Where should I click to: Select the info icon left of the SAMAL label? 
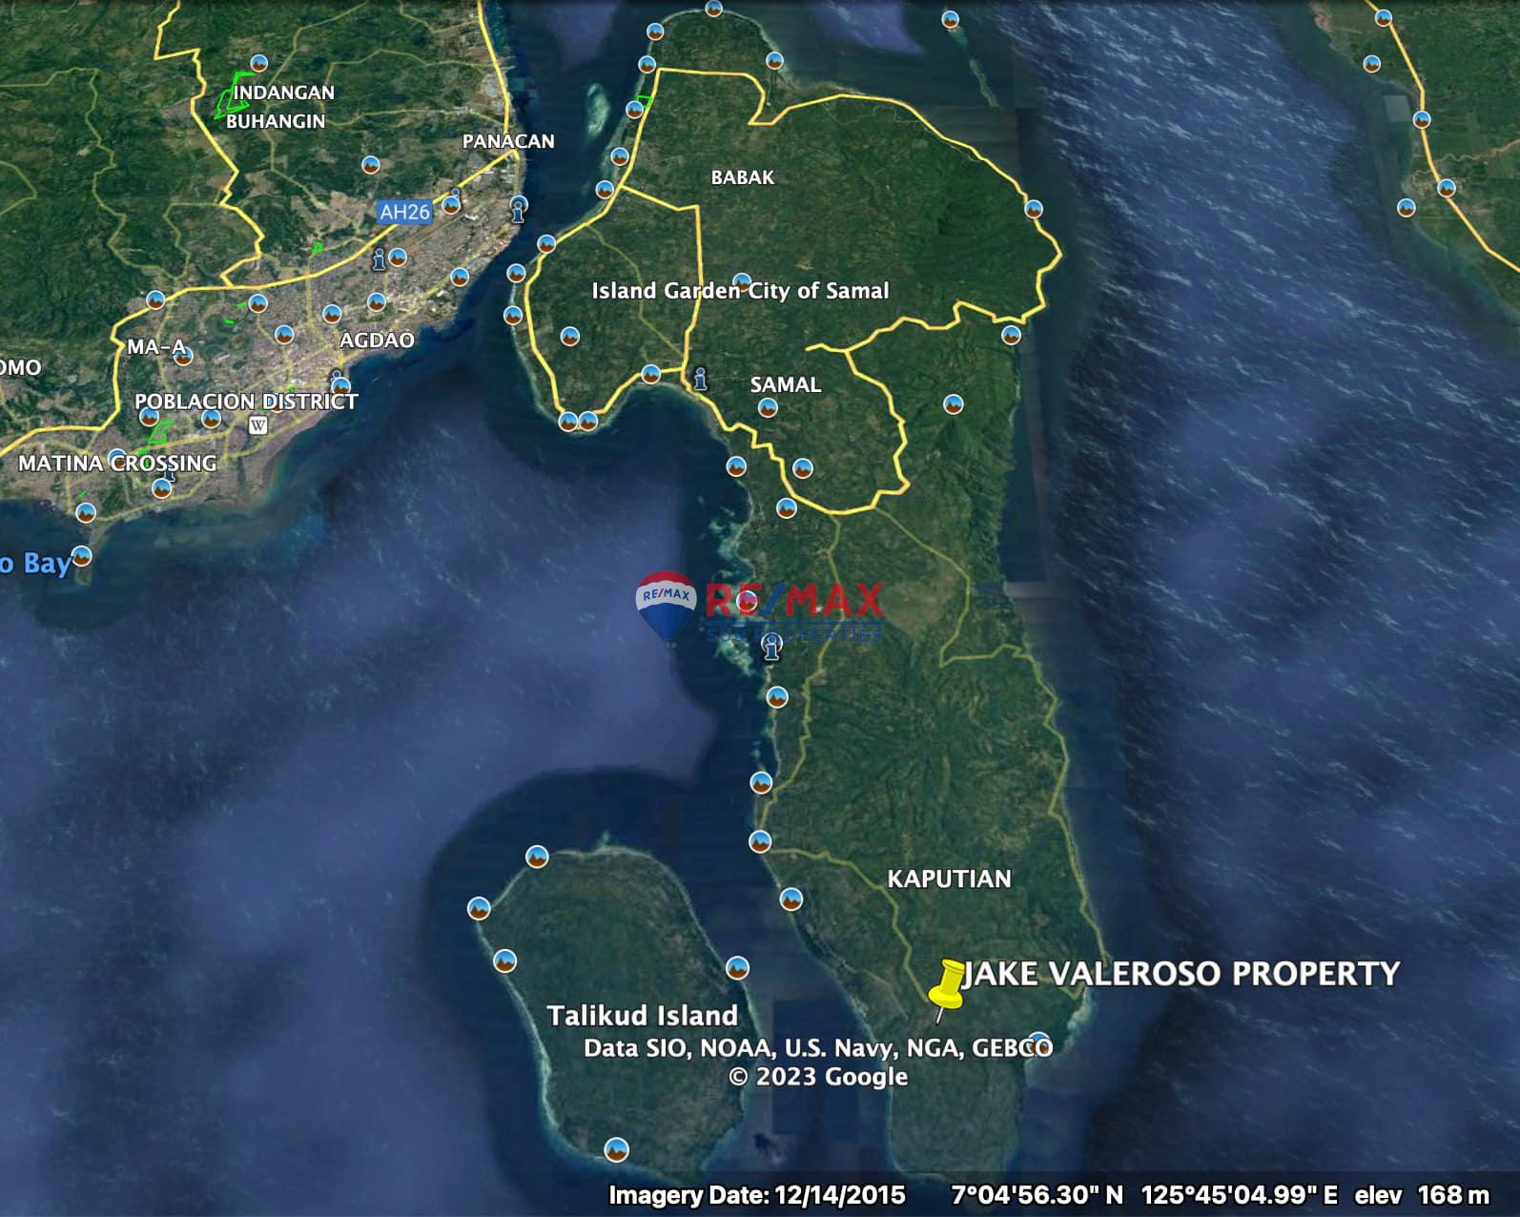701,379
